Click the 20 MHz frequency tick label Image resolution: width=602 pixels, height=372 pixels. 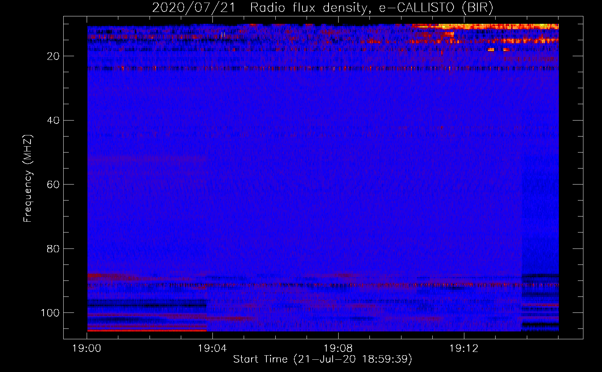pyautogui.click(x=54, y=56)
